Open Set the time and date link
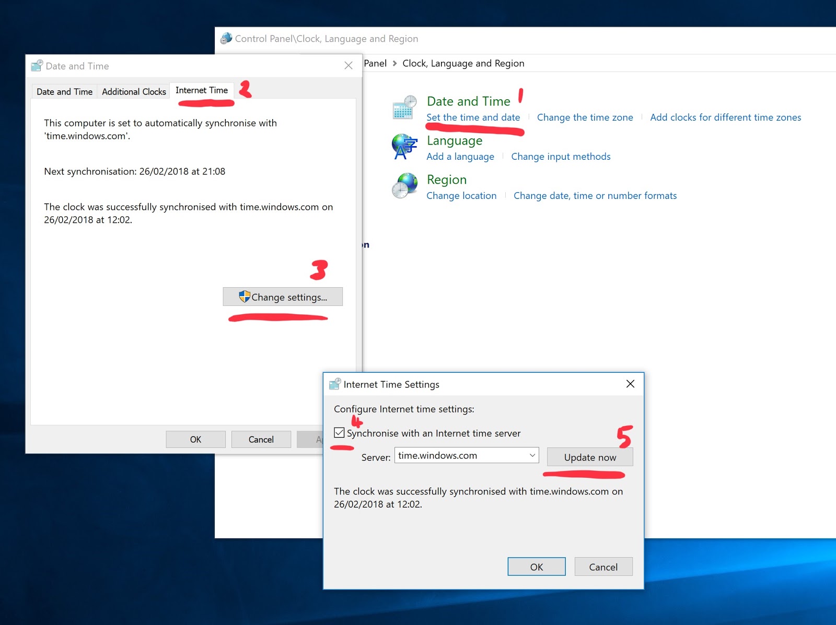 (x=473, y=117)
